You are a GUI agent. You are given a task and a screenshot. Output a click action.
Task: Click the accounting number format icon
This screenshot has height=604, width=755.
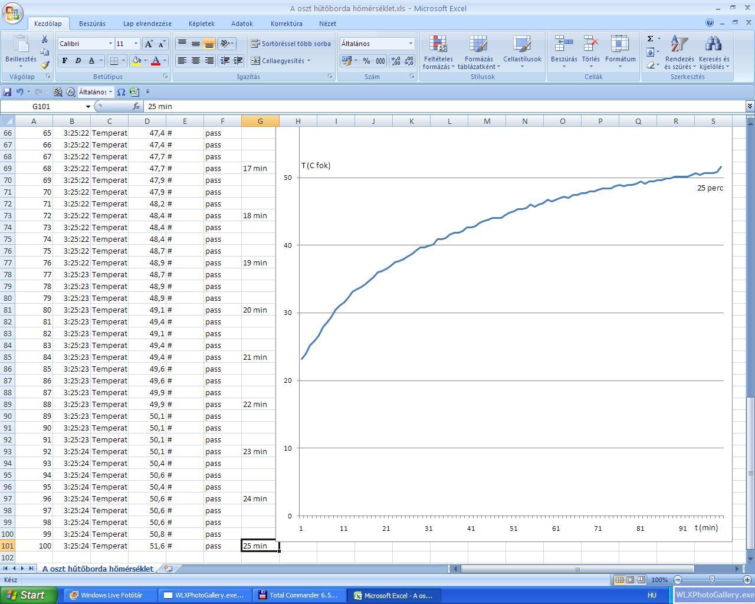point(346,60)
